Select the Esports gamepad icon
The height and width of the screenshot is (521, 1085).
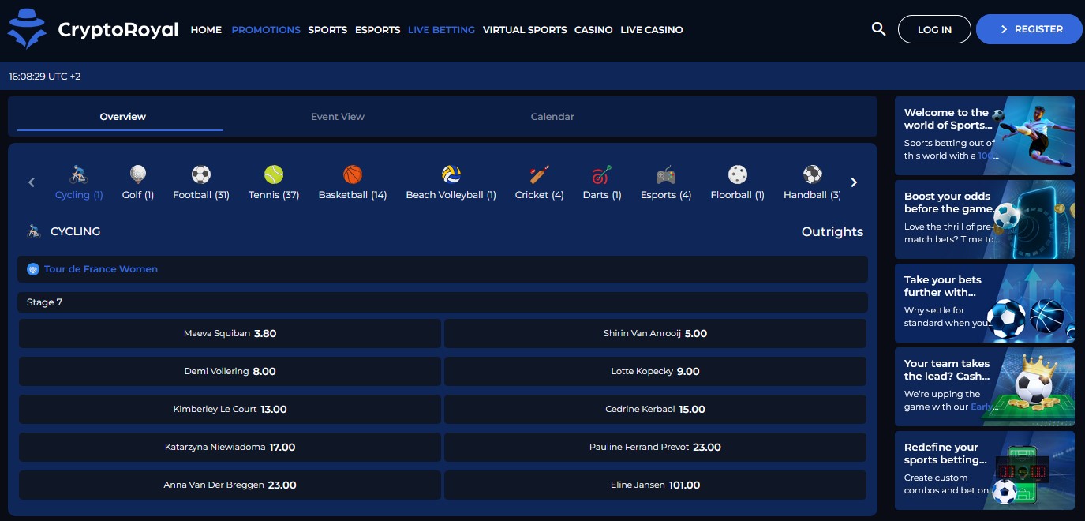pyautogui.click(x=666, y=174)
